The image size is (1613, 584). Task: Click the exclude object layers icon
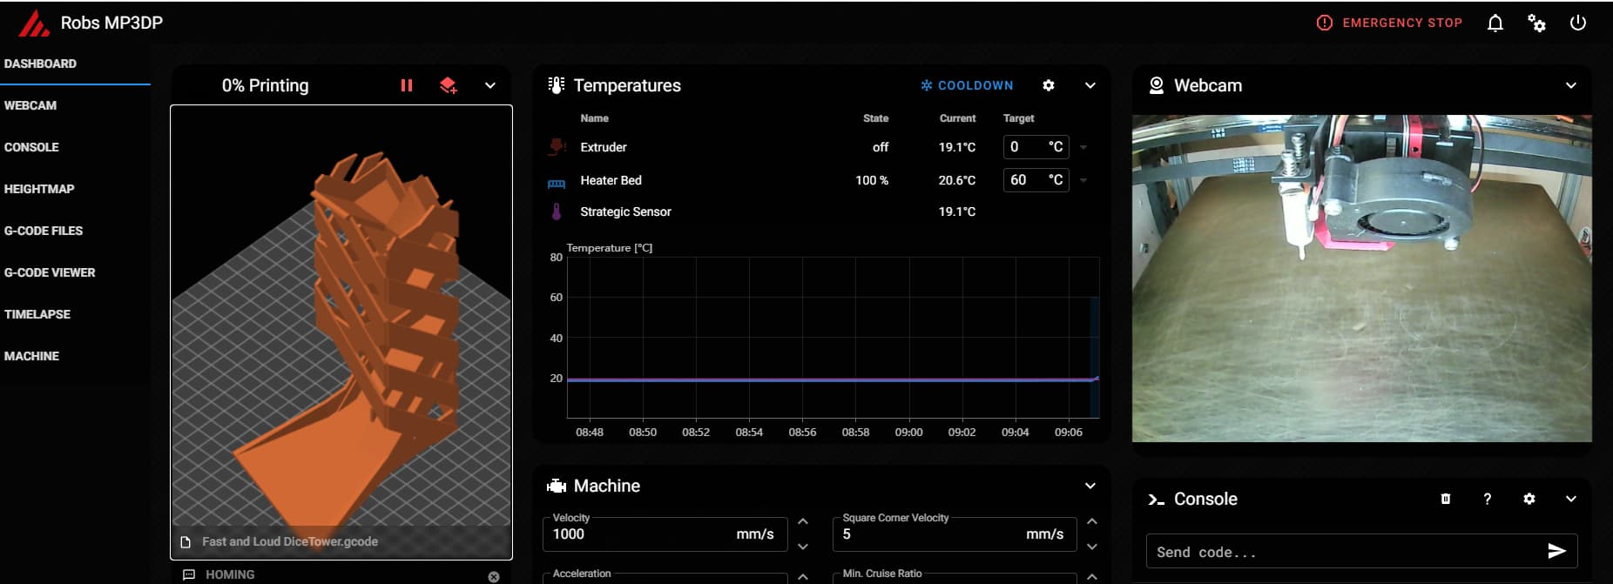click(x=449, y=85)
